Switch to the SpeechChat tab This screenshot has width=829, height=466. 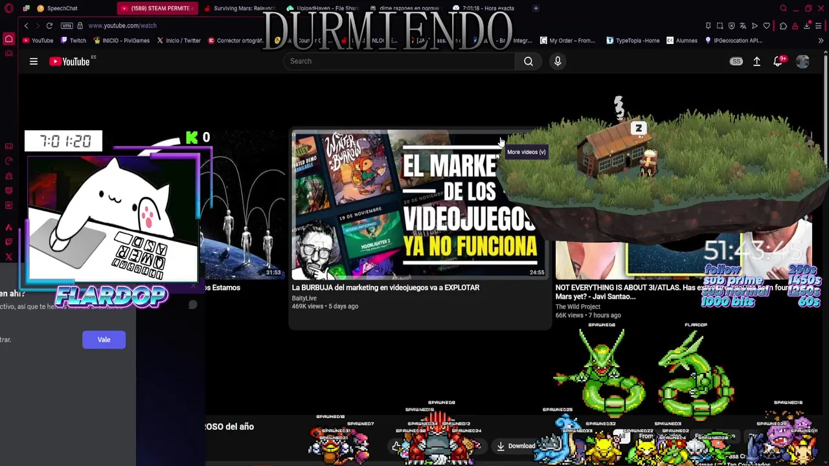57,8
